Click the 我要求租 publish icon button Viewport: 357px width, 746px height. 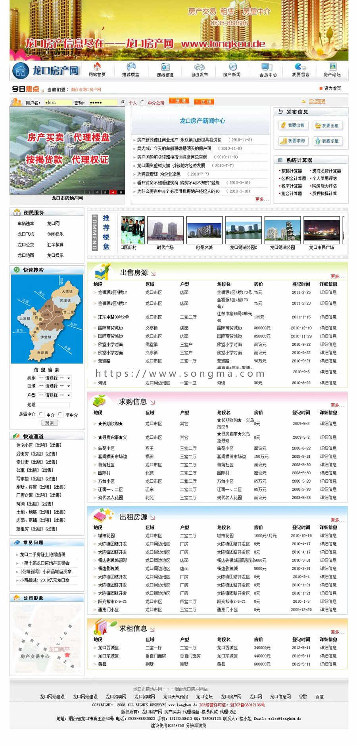(328, 141)
